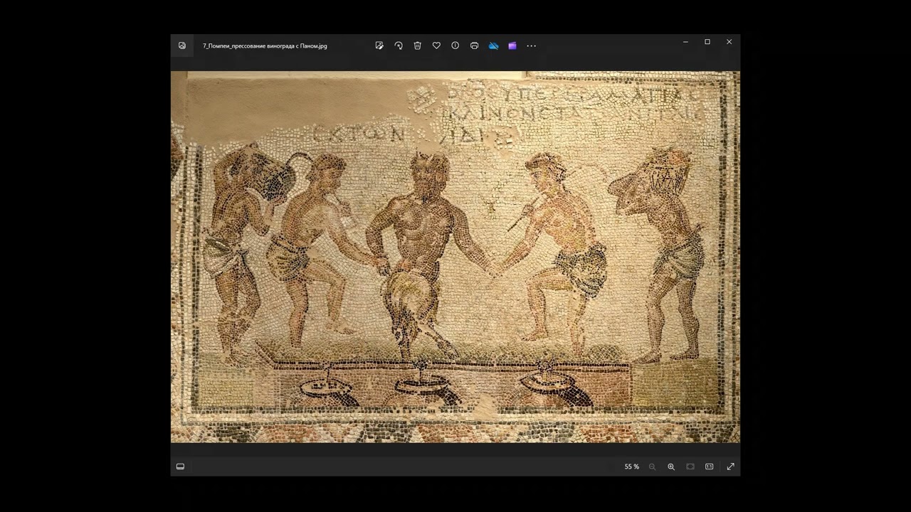Rotate the image with the rotate icon

tap(399, 46)
